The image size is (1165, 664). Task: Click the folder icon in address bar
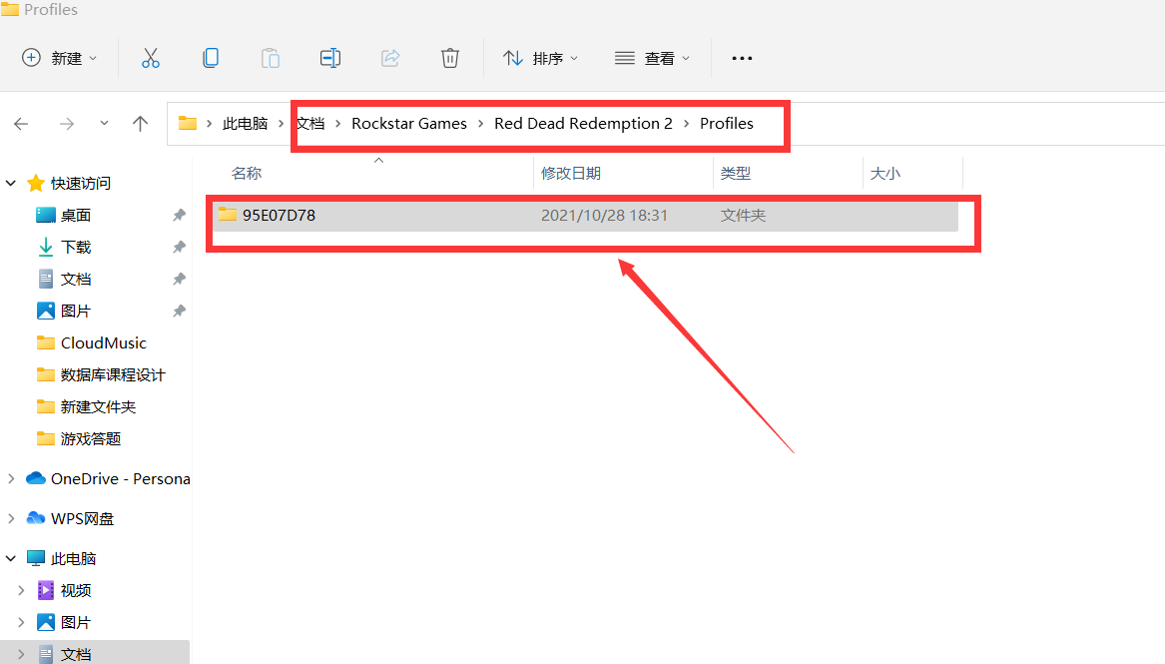point(188,123)
